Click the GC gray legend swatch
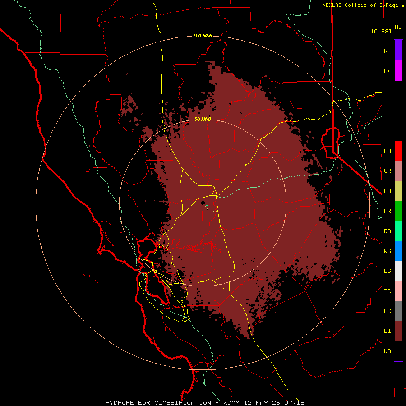 pos(398,311)
